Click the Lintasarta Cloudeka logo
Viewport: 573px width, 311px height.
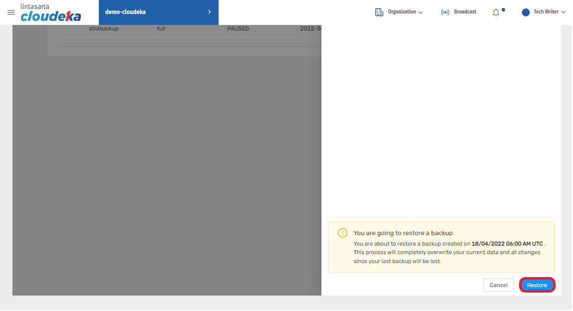coord(50,12)
